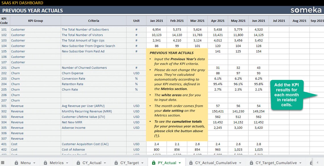This screenshot has width=324, height=166.
Task: Open the PY_Actual tab dropdown menu
Action: click(179, 163)
